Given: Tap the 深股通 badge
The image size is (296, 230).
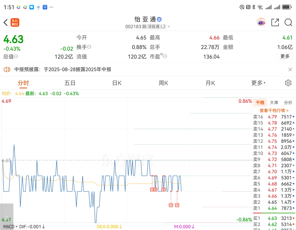Looking at the screenshot, I should (x=154, y=26).
